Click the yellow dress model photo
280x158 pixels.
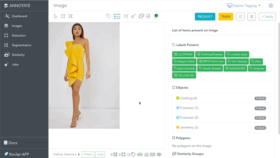[x=84, y=76]
